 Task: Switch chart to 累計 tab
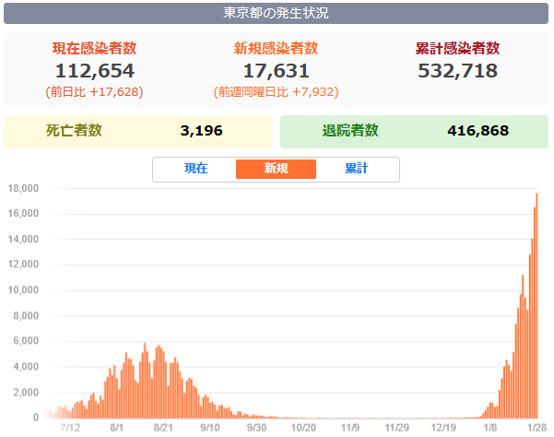(356, 168)
